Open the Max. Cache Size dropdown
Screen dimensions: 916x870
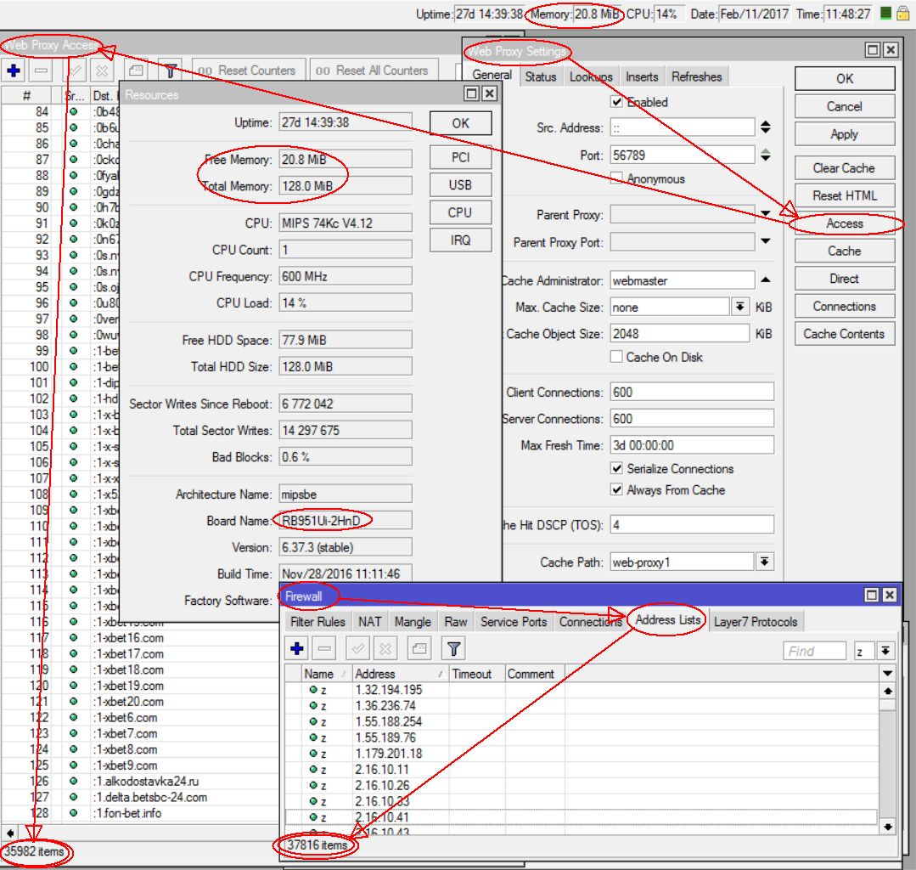point(740,308)
